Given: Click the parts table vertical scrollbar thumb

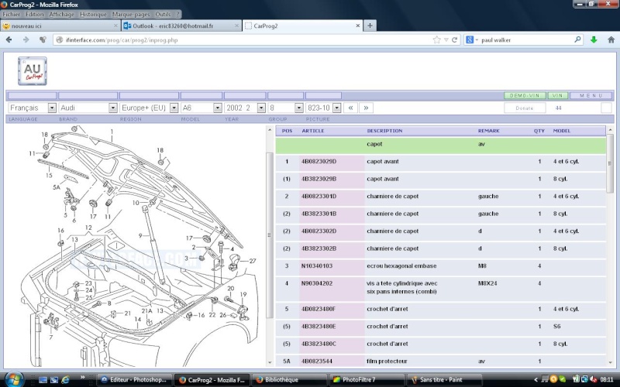Looking at the screenshot, I should coord(610,163).
